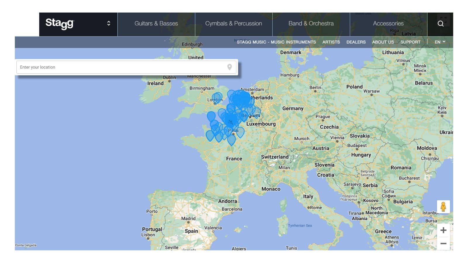The width and height of the screenshot is (468, 263).
Task: Click the Italy label on the map
Action: click(308, 196)
